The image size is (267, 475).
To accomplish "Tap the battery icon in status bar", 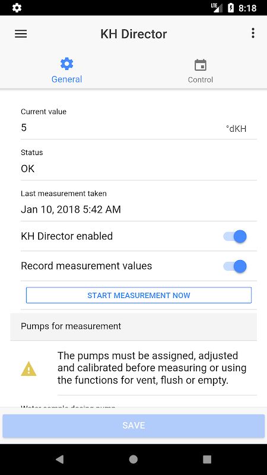I will point(230,8).
